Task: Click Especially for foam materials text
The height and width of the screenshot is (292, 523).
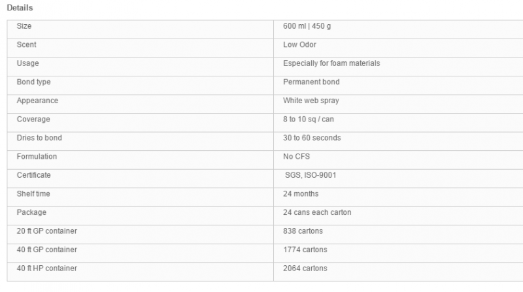Action: [x=331, y=63]
